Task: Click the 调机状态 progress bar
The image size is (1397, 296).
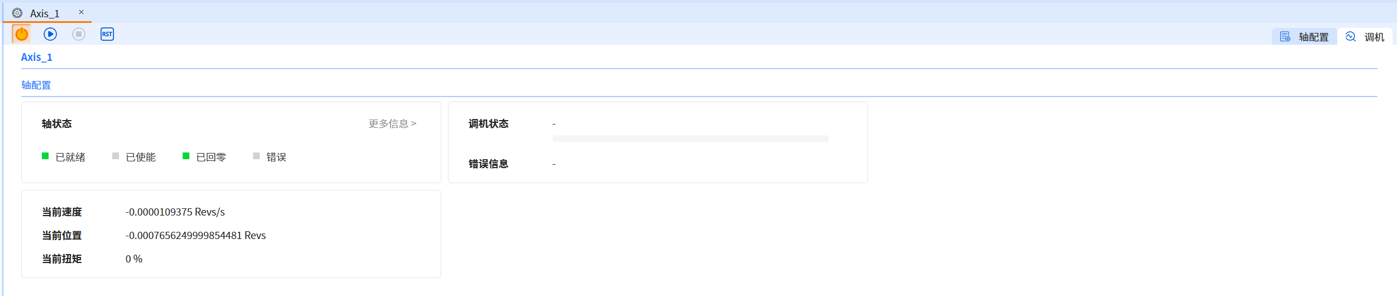Action: [x=690, y=139]
